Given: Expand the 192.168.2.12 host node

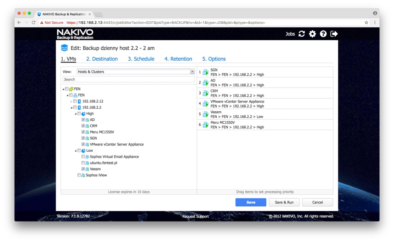Looking at the screenshot, I should (71, 102).
